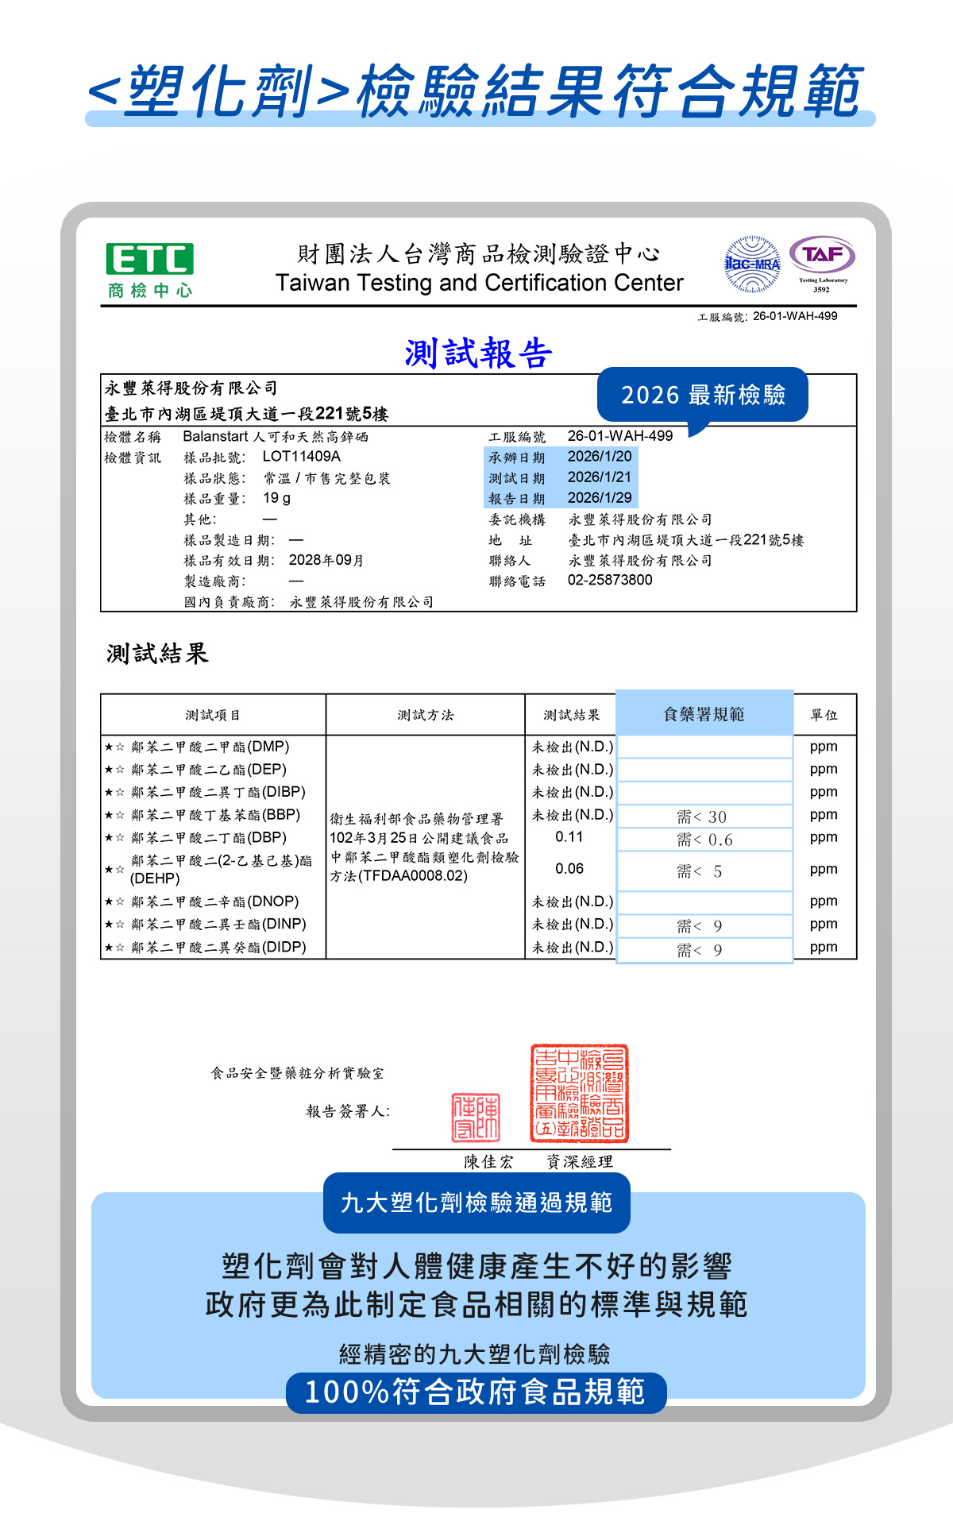The height and width of the screenshot is (1529, 953).
Task: Click the '測試方法' column header
Action: [426, 715]
